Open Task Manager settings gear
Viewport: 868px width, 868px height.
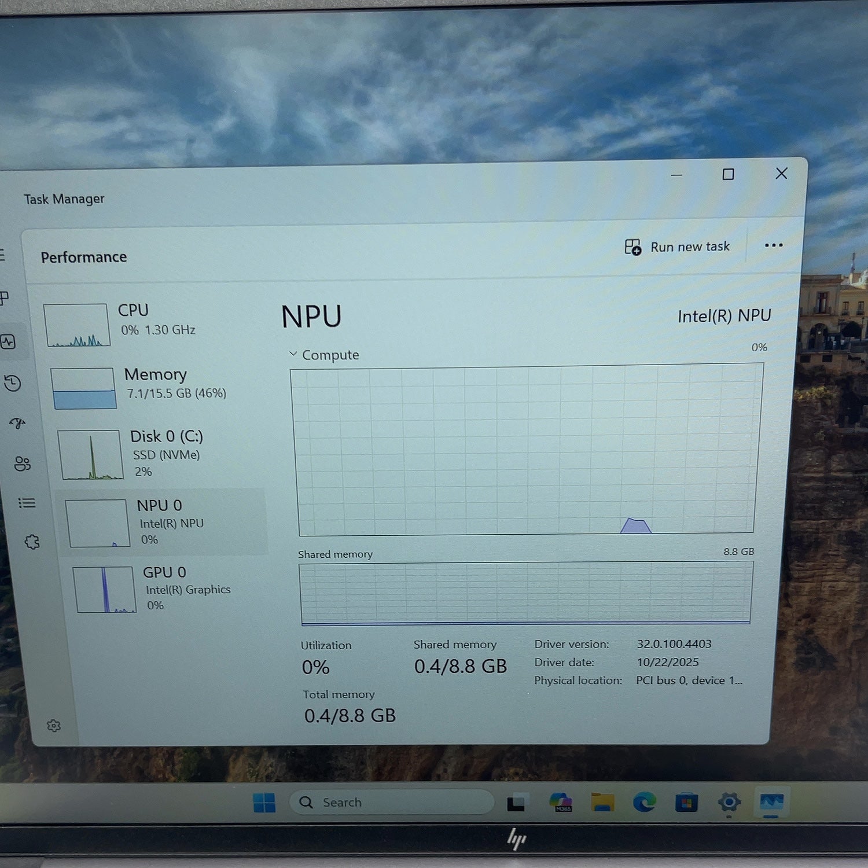54,726
